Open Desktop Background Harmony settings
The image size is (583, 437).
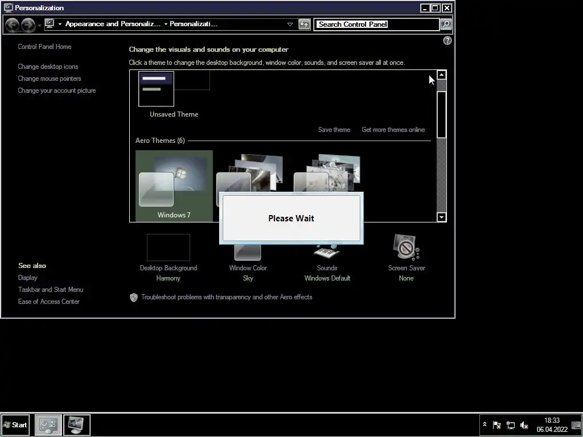[x=169, y=257]
